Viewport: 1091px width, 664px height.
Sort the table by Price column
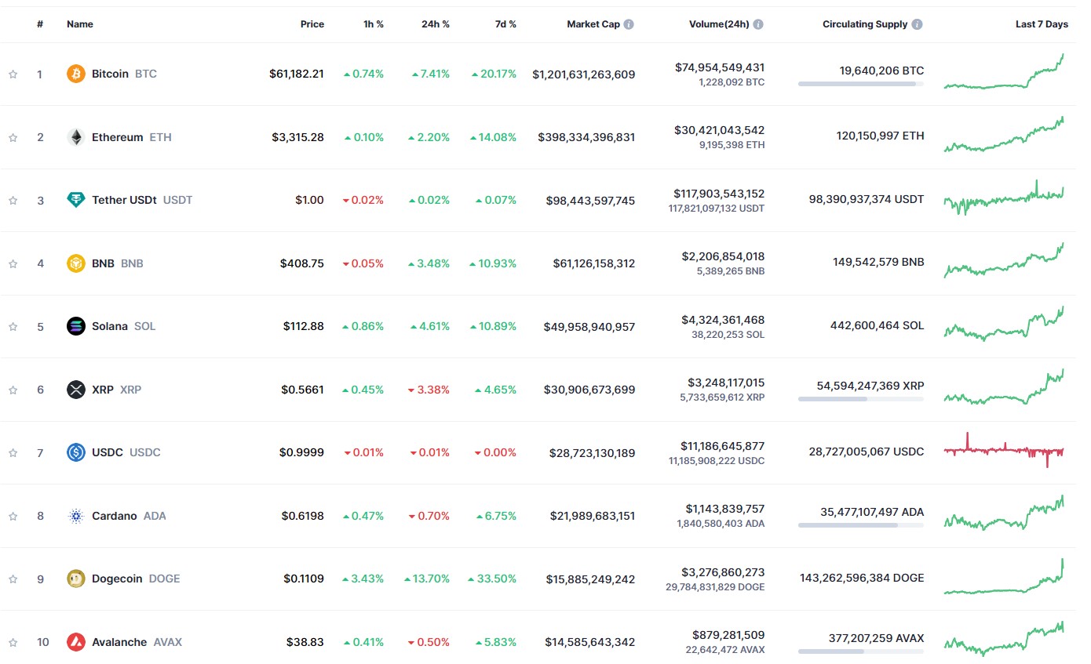[x=312, y=24]
